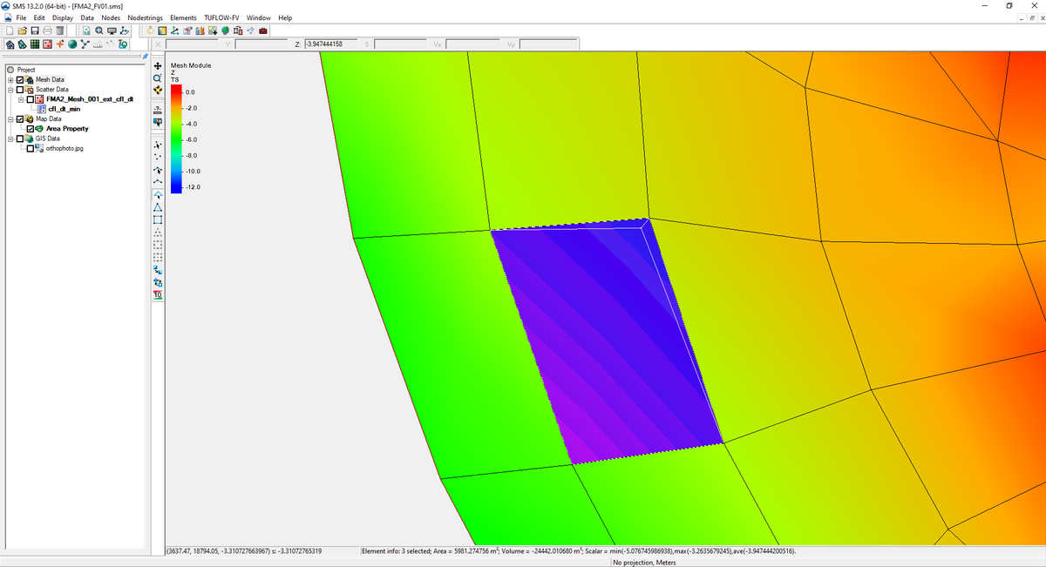The image size is (1046, 567).
Task: Toggle the Area Property coverage checkbox
Action: [x=31, y=129]
